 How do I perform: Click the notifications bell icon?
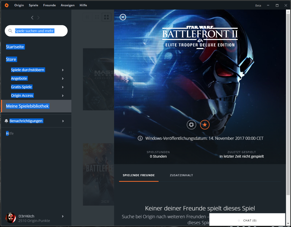click(6, 121)
